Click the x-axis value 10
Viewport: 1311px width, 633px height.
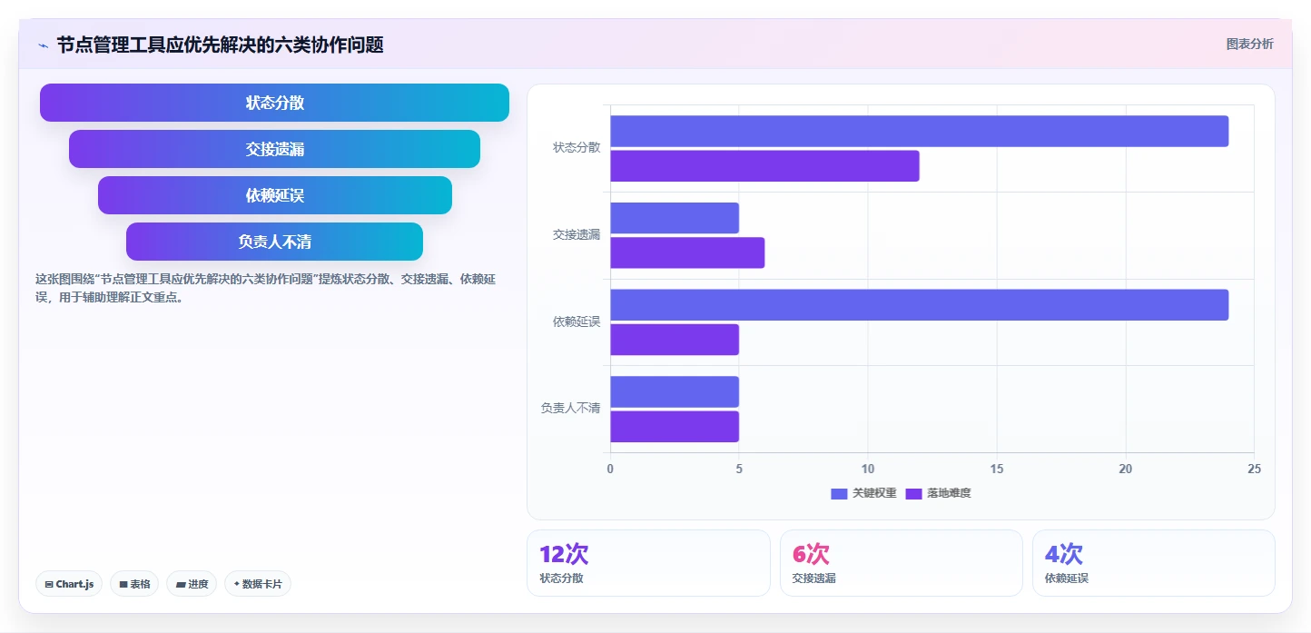click(x=868, y=469)
